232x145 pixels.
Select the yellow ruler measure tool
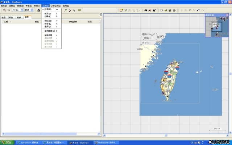(x=79, y=10)
